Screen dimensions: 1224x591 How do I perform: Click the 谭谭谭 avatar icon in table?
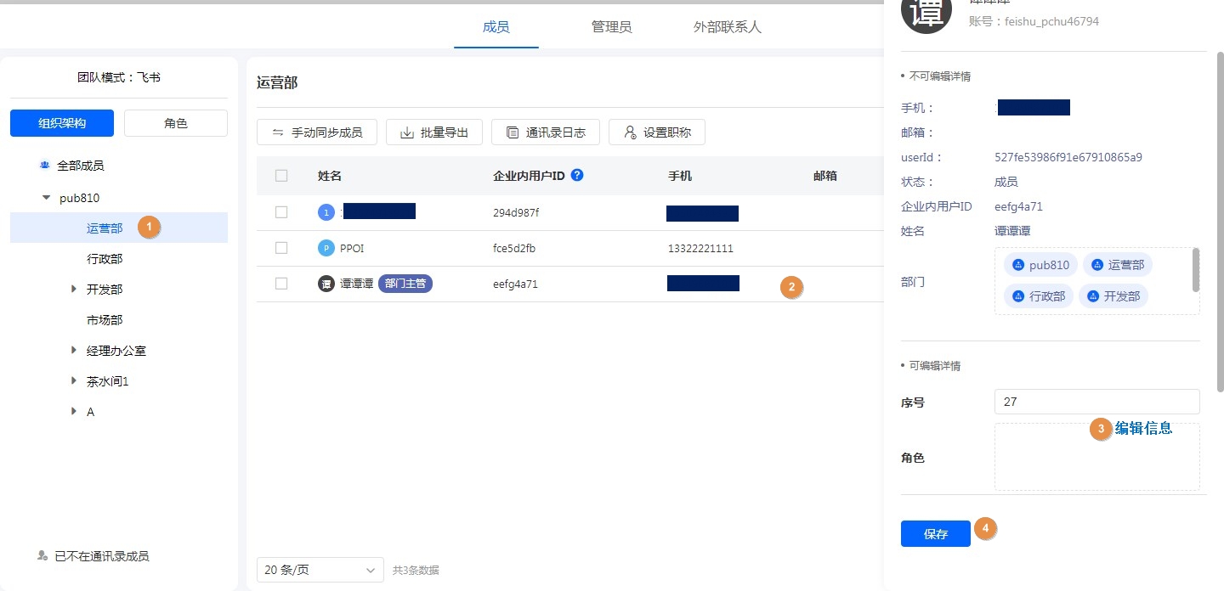coord(326,284)
